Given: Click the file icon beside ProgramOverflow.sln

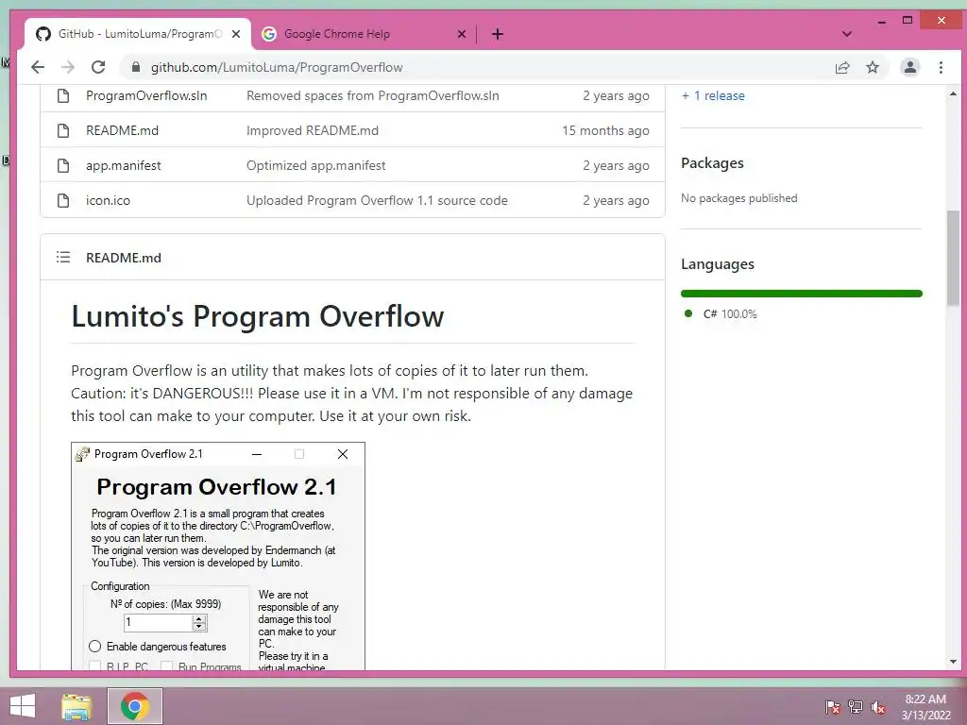Looking at the screenshot, I should coord(63,95).
